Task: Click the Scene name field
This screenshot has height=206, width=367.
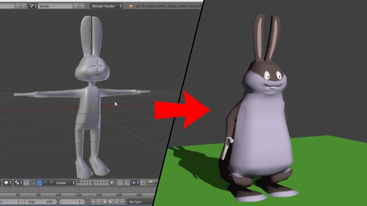Action: 55,6
